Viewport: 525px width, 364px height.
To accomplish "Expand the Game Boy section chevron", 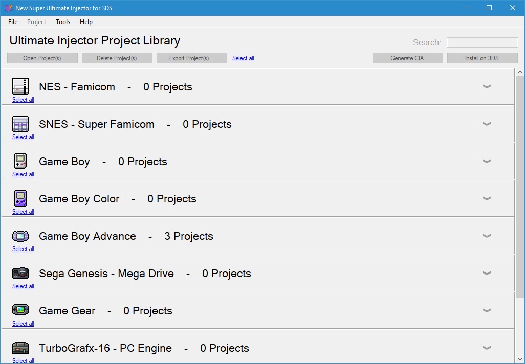I will click(x=487, y=161).
